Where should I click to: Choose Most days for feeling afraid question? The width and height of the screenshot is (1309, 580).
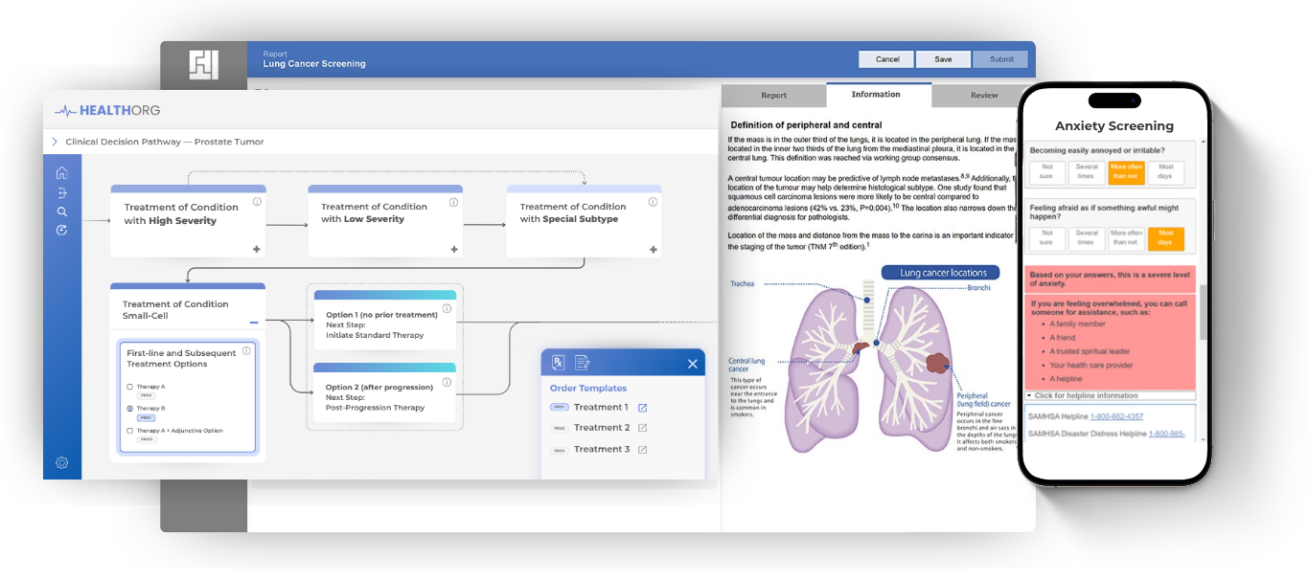[x=1165, y=237]
